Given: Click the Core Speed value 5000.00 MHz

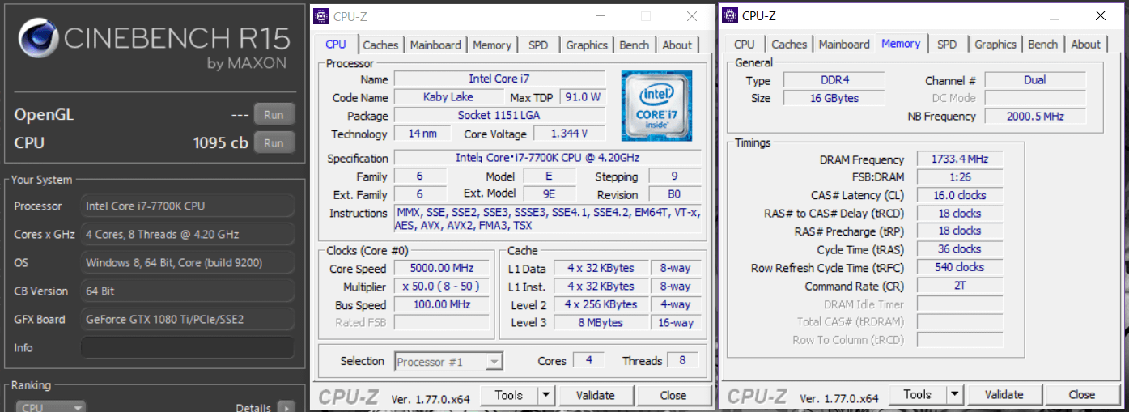Looking at the screenshot, I should click(x=442, y=268).
